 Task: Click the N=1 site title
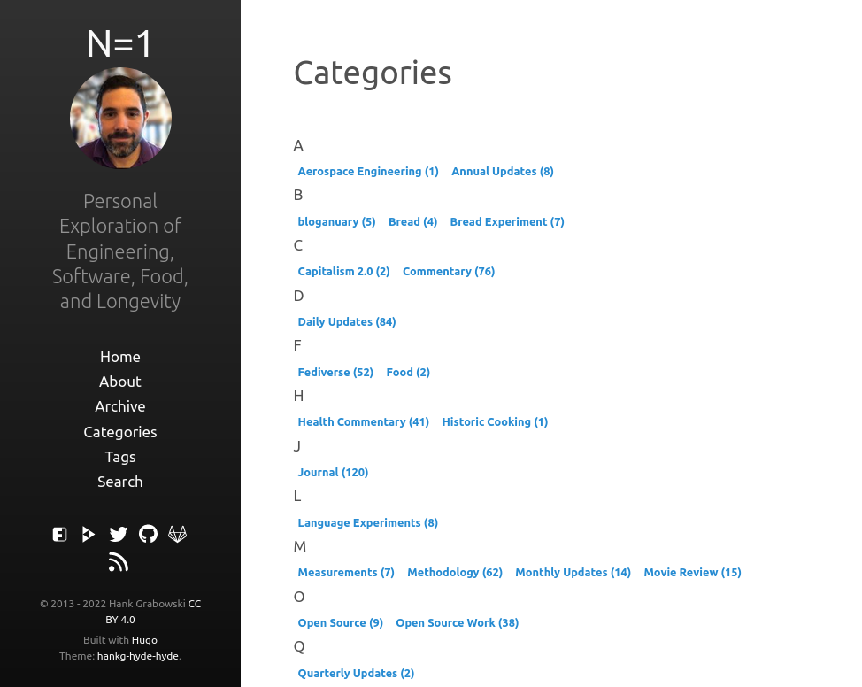[x=120, y=43]
